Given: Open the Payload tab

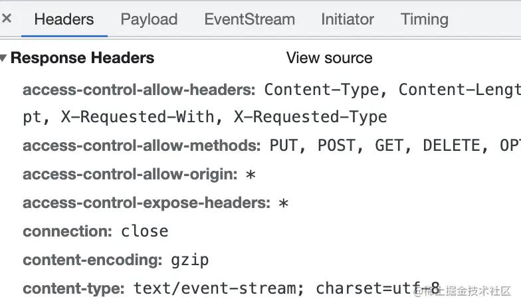Looking at the screenshot, I should (149, 19).
